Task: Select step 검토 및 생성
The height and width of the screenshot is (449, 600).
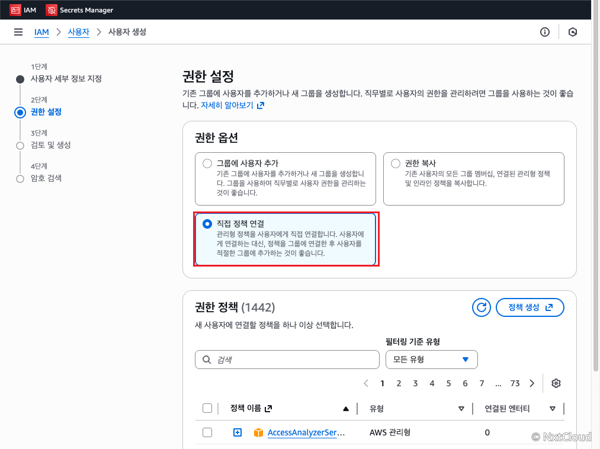Action: [50, 145]
